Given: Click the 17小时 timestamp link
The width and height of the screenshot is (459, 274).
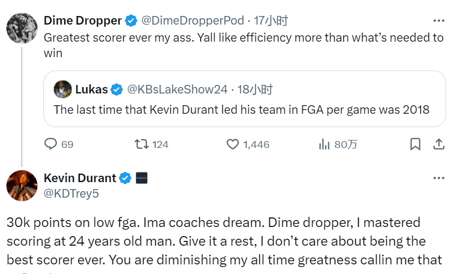Looking at the screenshot, I should [271, 21].
